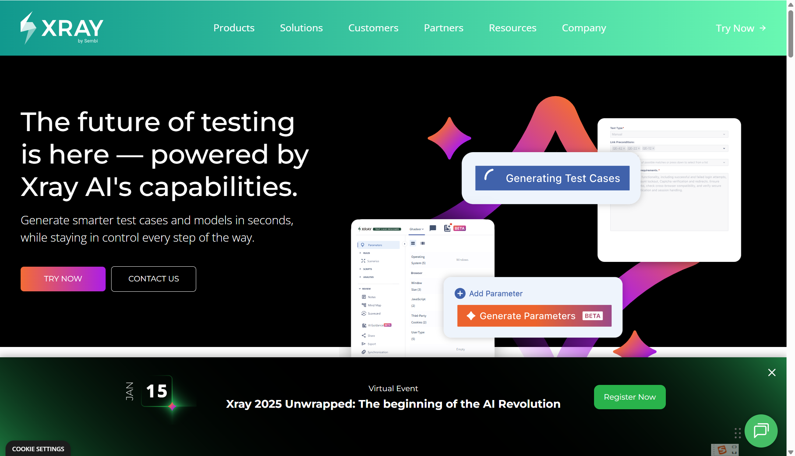Expand the Partners navigation dropdown
Viewport: 795px width, 456px height.
click(x=444, y=28)
